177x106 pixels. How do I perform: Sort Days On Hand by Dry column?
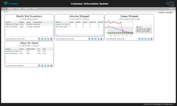click(39, 49)
